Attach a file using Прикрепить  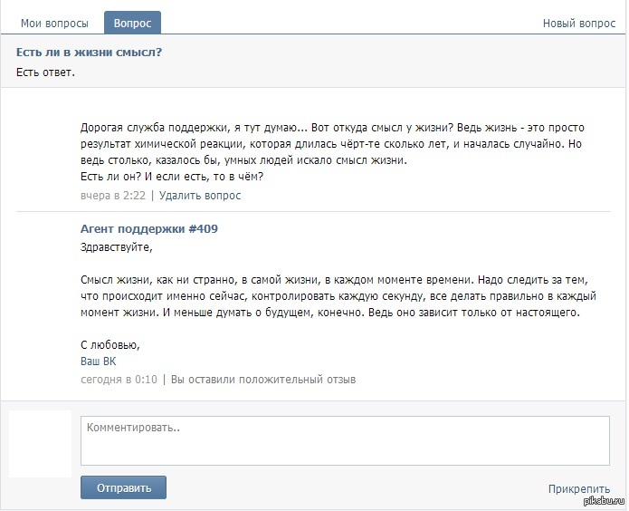click(578, 489)
